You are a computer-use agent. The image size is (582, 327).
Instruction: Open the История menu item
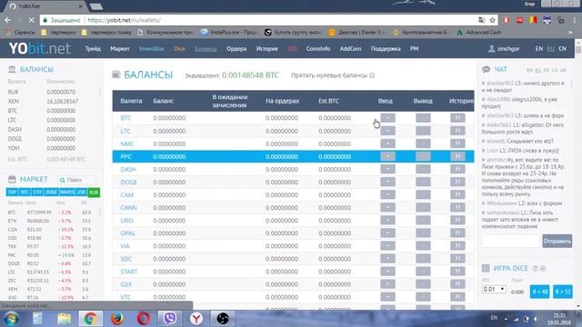pyautogui.click(x=266, y=48)
